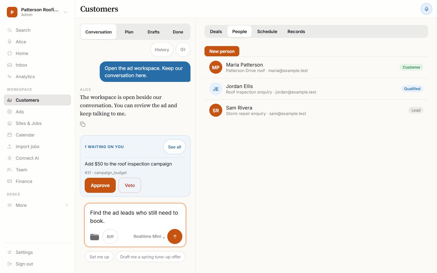Approve the roof inspection budget request
The width and height of the screenshot is (437, 273).
click(100, 185)
